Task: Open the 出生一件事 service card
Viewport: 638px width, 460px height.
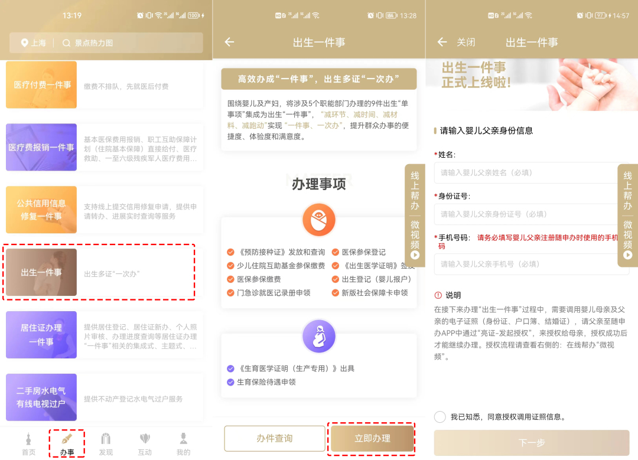Action: tap(99, 272)
